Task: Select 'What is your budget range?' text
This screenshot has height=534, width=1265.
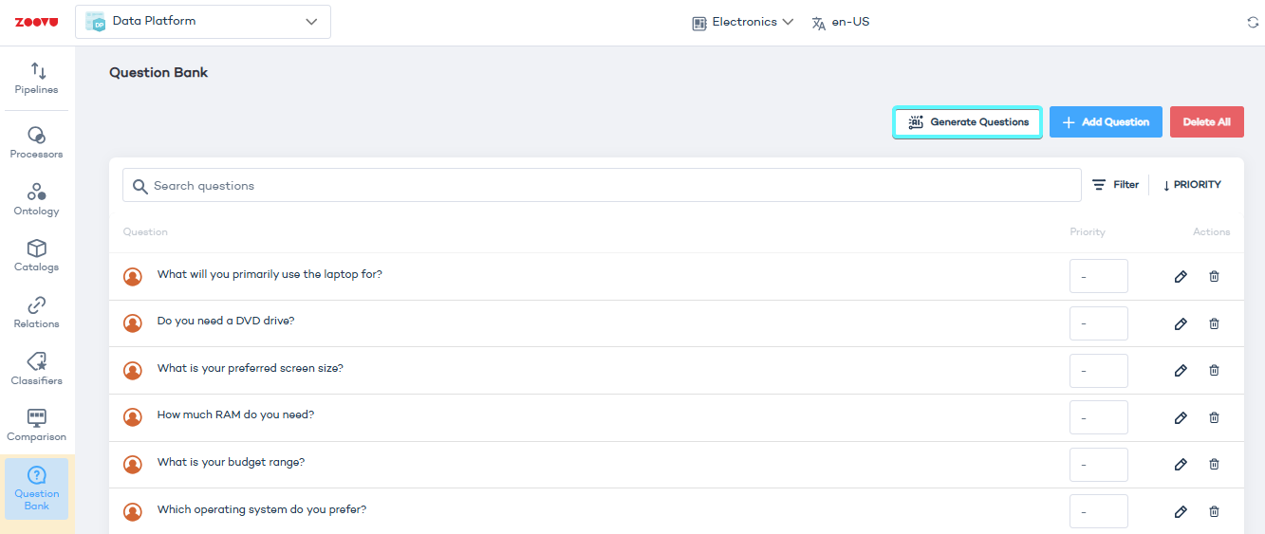Action: coord(231,462)
